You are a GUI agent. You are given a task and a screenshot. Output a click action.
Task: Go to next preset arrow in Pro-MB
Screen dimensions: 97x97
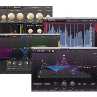[x=54, y=36]
